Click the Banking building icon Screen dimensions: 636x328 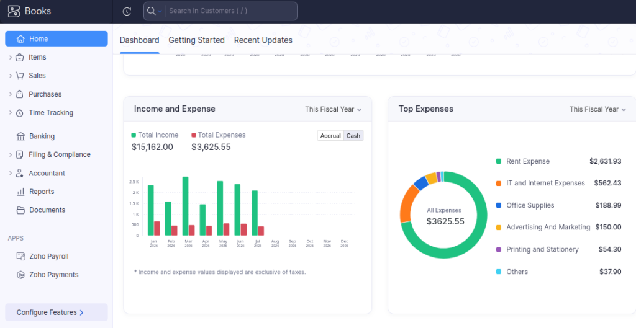pos(20,136)
